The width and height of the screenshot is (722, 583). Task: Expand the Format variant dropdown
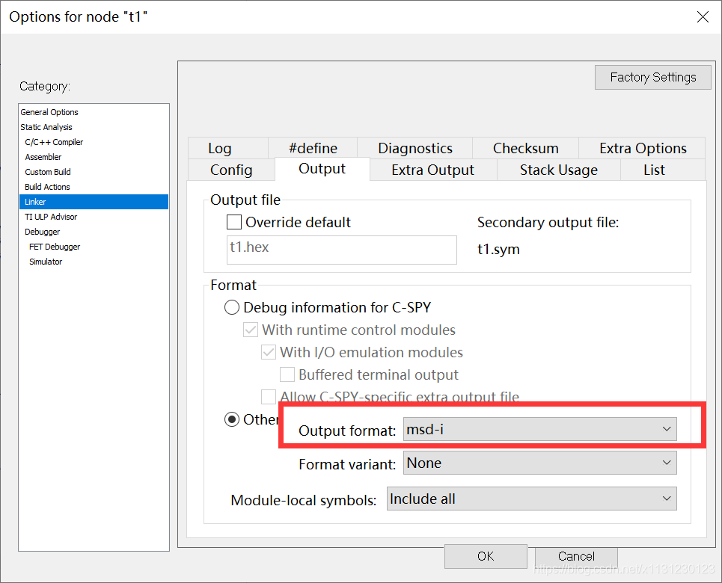539,463
